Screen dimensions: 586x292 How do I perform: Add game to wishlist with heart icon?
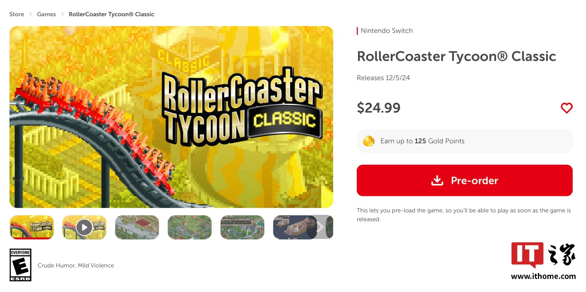pos(566,108)
